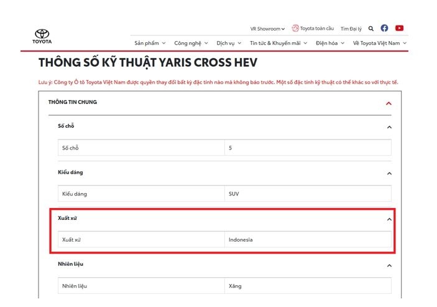Open the Công nghệ menu

pyautogui.click(x=191, y=43)
